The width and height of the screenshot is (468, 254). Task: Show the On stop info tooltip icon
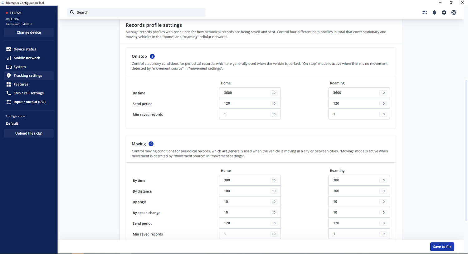152,56
